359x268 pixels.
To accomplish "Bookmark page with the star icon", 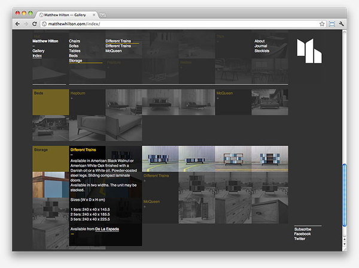I will (322, 24).
